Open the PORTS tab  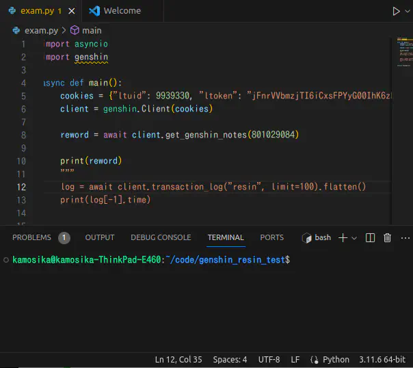coord(271,237)
